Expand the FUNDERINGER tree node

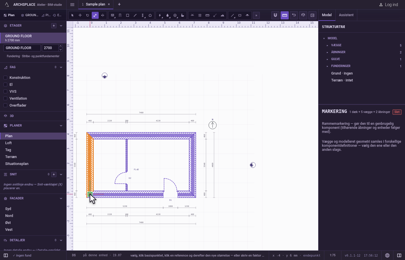tap(327, 66)
